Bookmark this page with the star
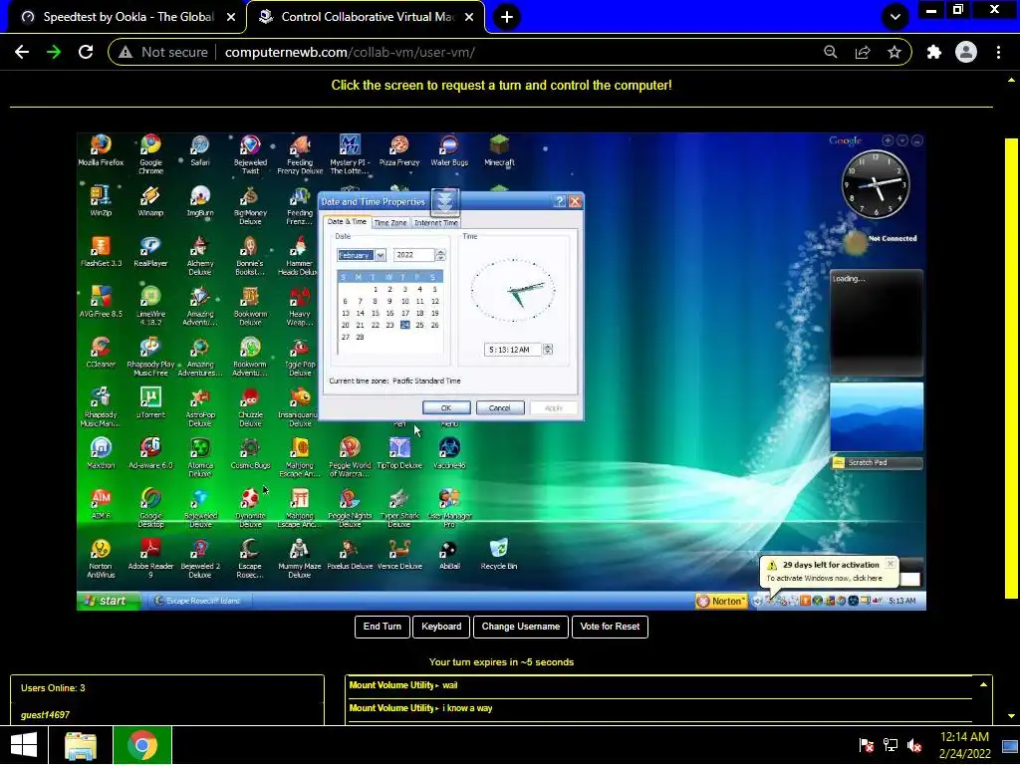This screenshot has height=765, width=1020. click(894, 52)
